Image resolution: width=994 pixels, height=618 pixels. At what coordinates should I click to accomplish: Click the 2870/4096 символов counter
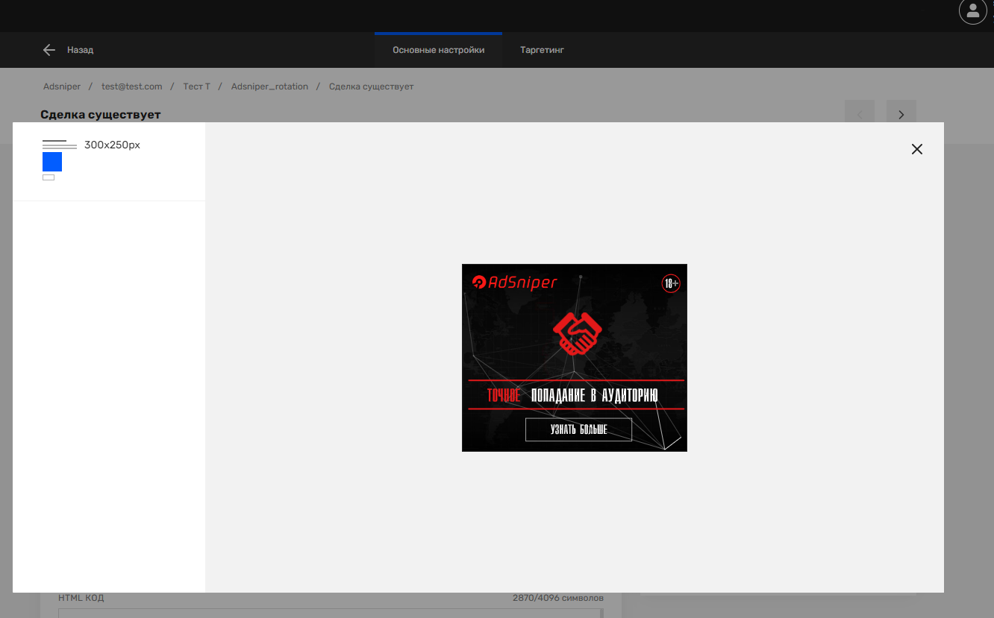[558, 598]
